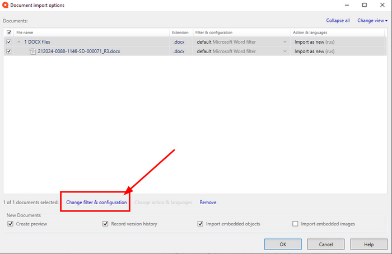Toggle the select-all checkbox in header row

[x=9, y=32]
